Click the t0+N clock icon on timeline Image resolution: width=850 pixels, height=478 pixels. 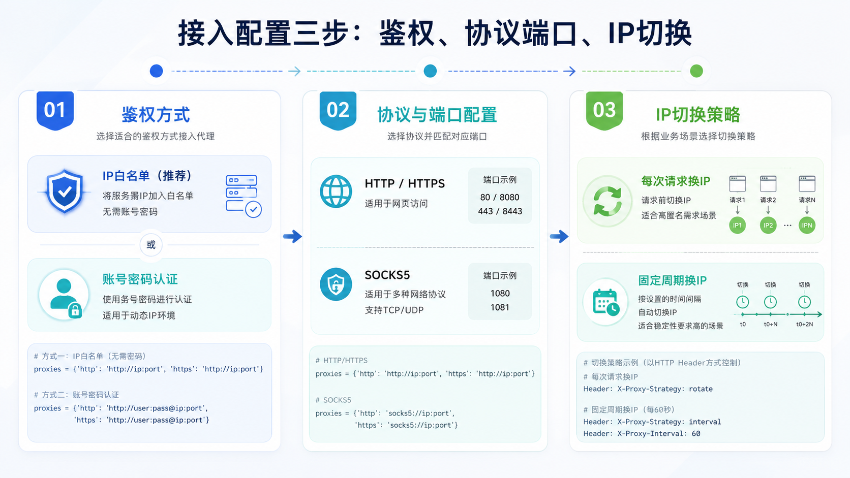coord(770,302)
